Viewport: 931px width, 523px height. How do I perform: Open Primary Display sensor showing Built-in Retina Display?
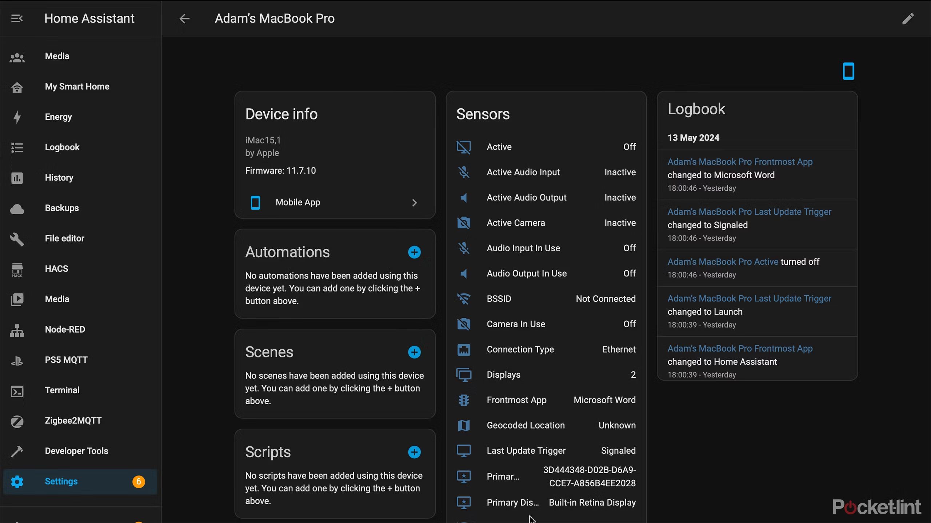[x=546, y=503]
